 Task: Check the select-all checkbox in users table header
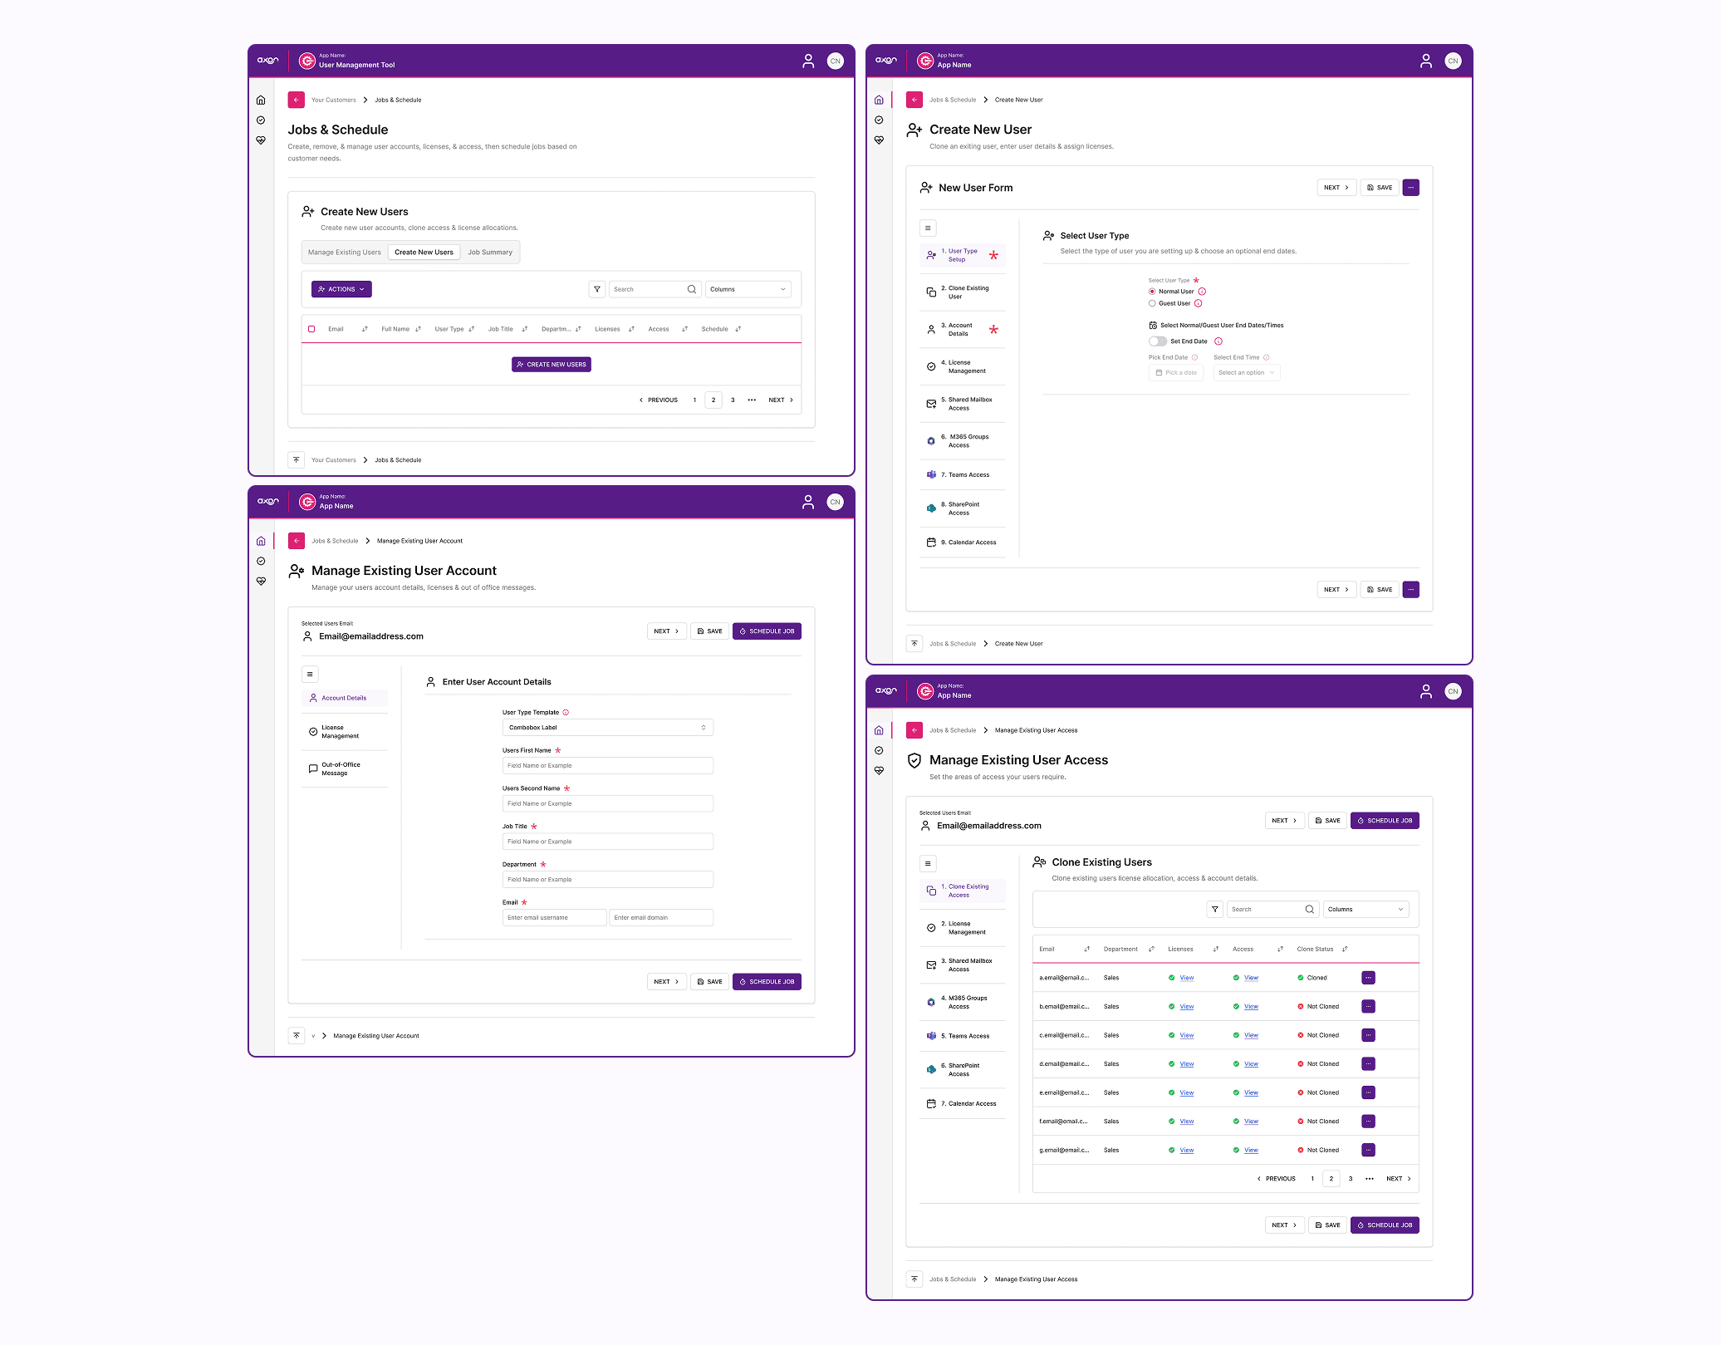tap(311, 329)
